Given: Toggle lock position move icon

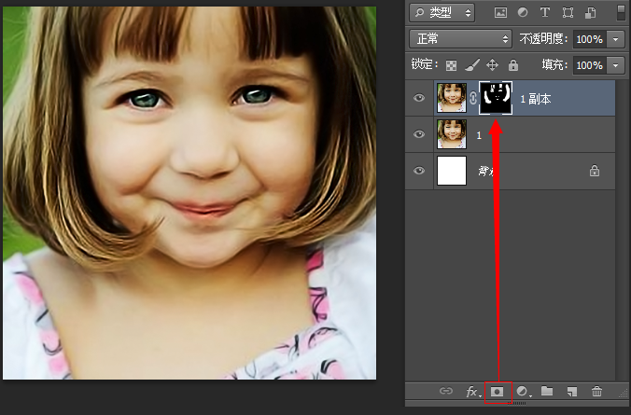Looking at the screenshot, I should tap(492, 64).
